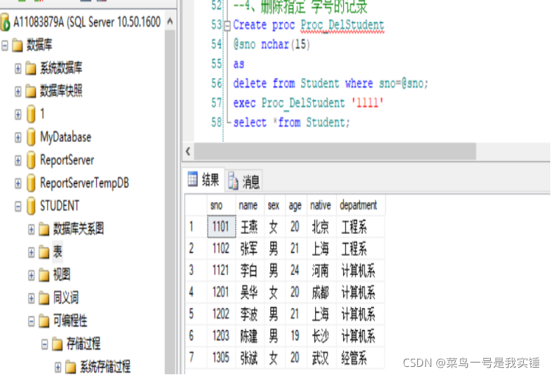This screenshot has width=551, height=375.
Task: Expand the 数据库关系图 node
Action: point(32,229)
